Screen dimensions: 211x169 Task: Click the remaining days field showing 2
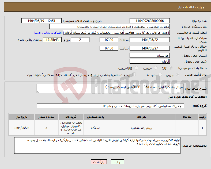click(x=80, y=40)
